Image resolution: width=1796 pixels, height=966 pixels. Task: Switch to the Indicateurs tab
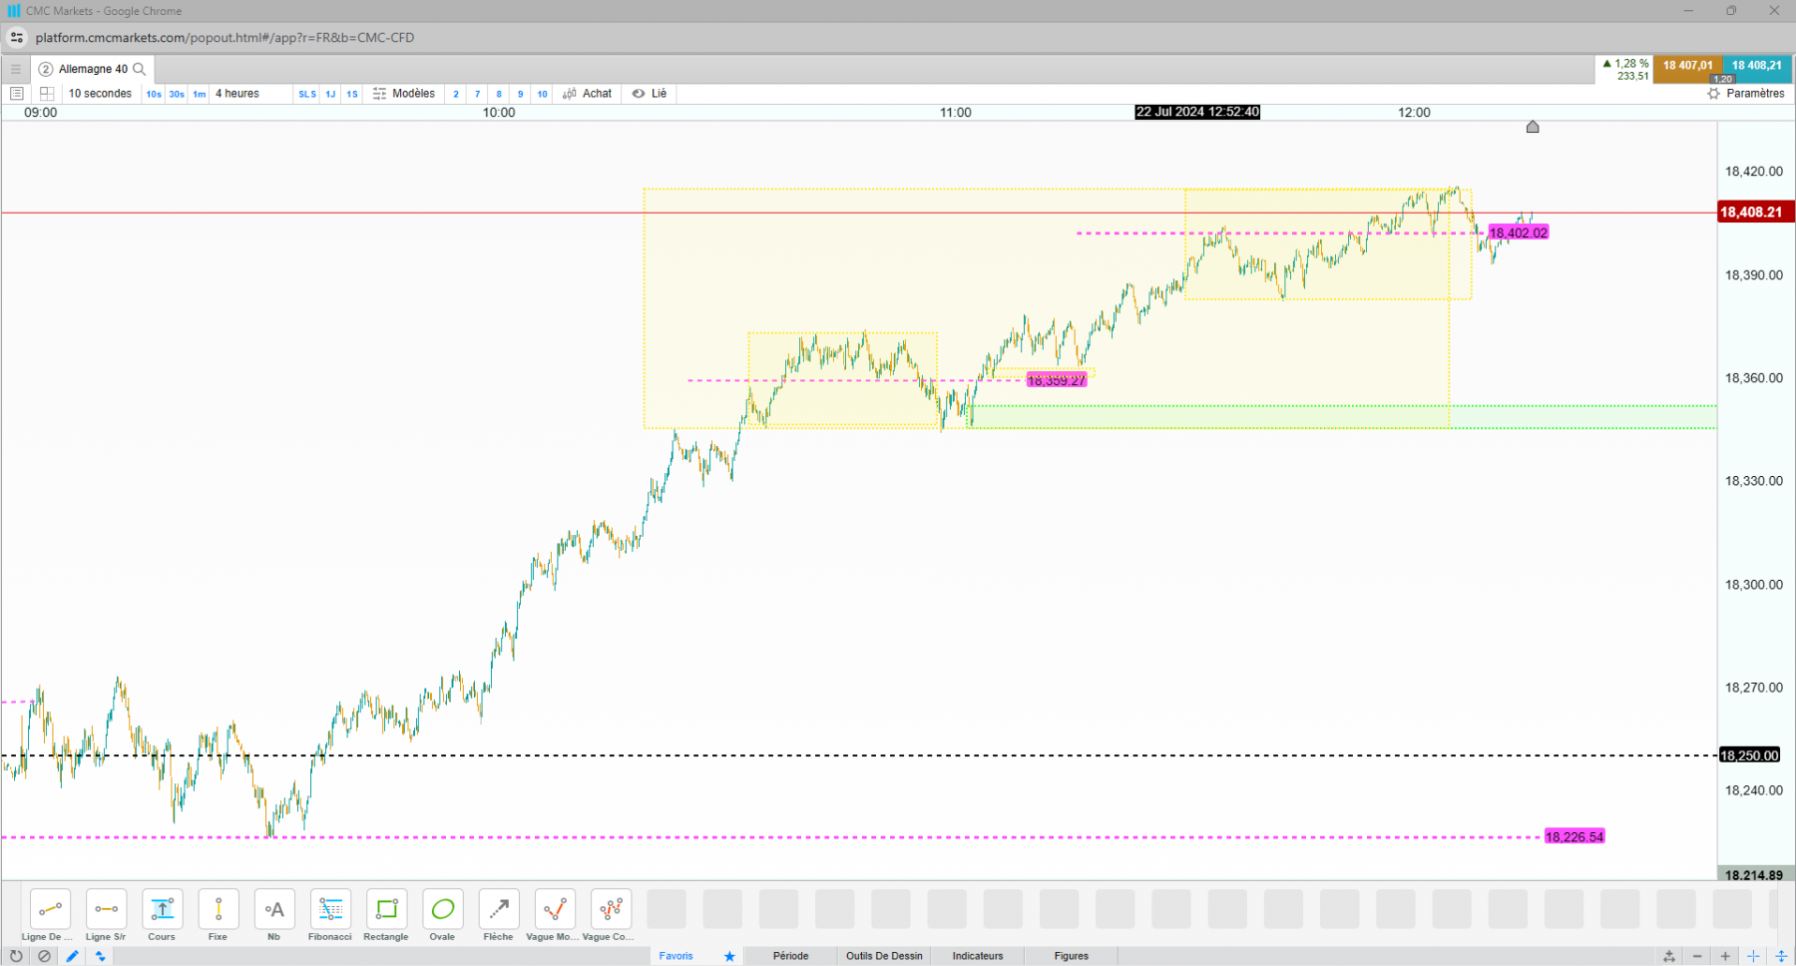click(978, 956)
